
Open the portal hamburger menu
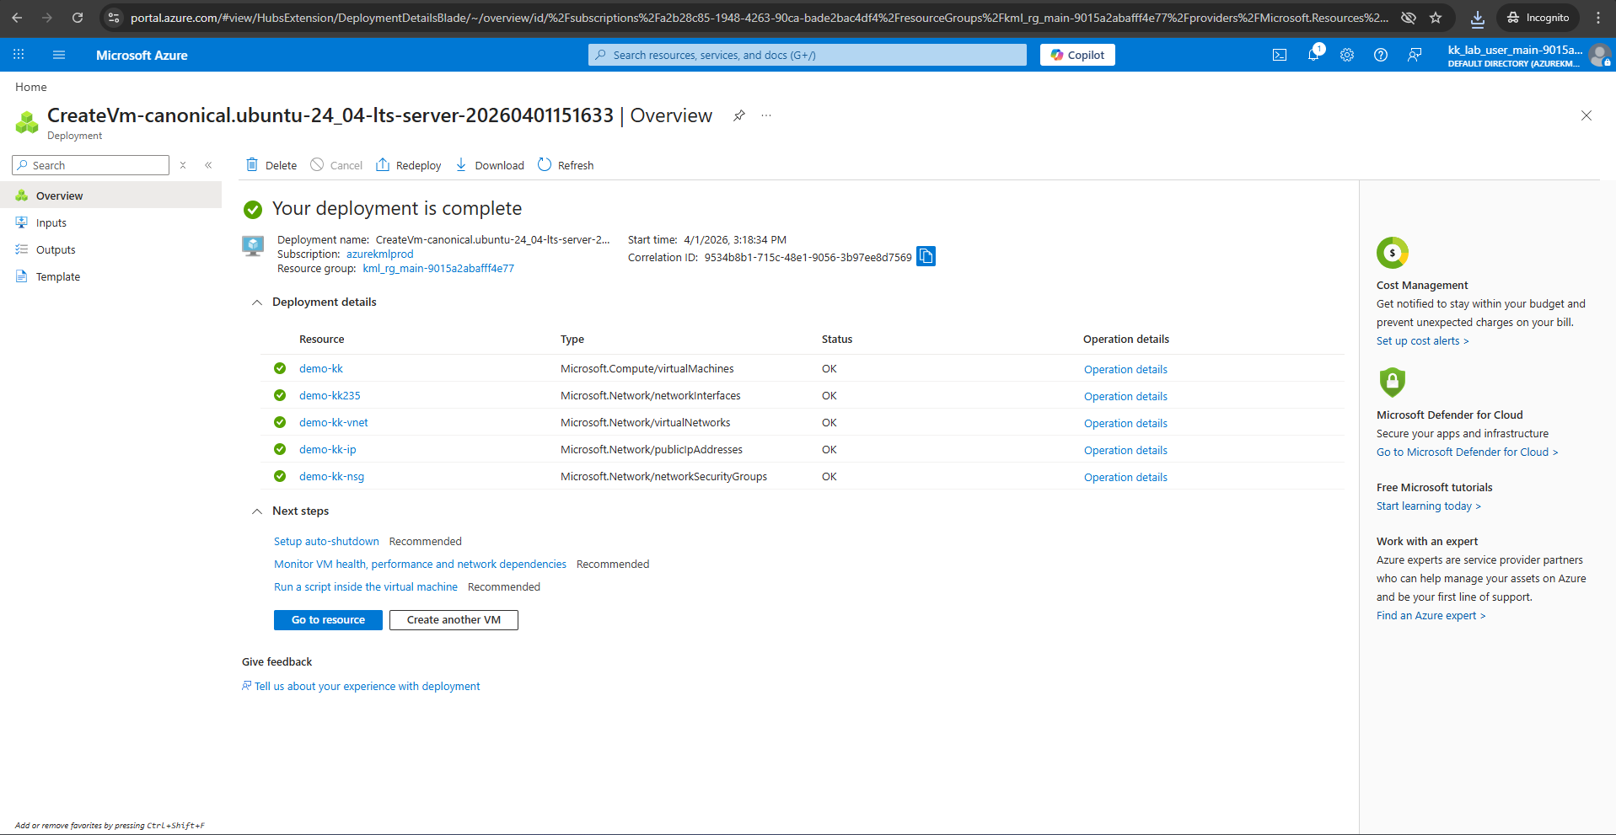tap(59, 55)
